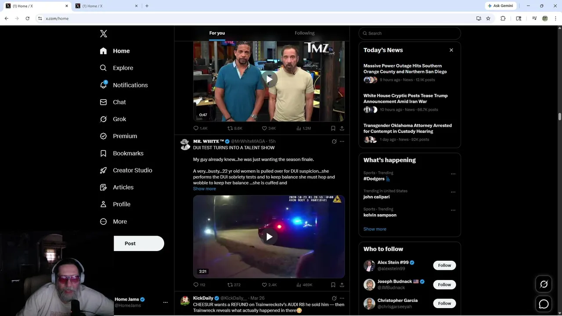Open the #Dodgers trending topic
The width and height of the screenshot is (562, 316).
(377, 179)
